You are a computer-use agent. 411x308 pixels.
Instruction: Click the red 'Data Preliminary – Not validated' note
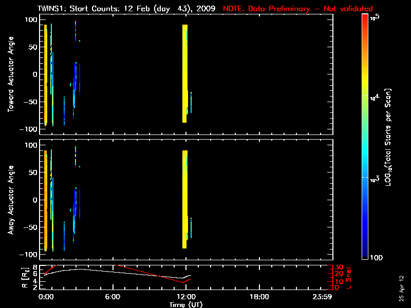298,9
